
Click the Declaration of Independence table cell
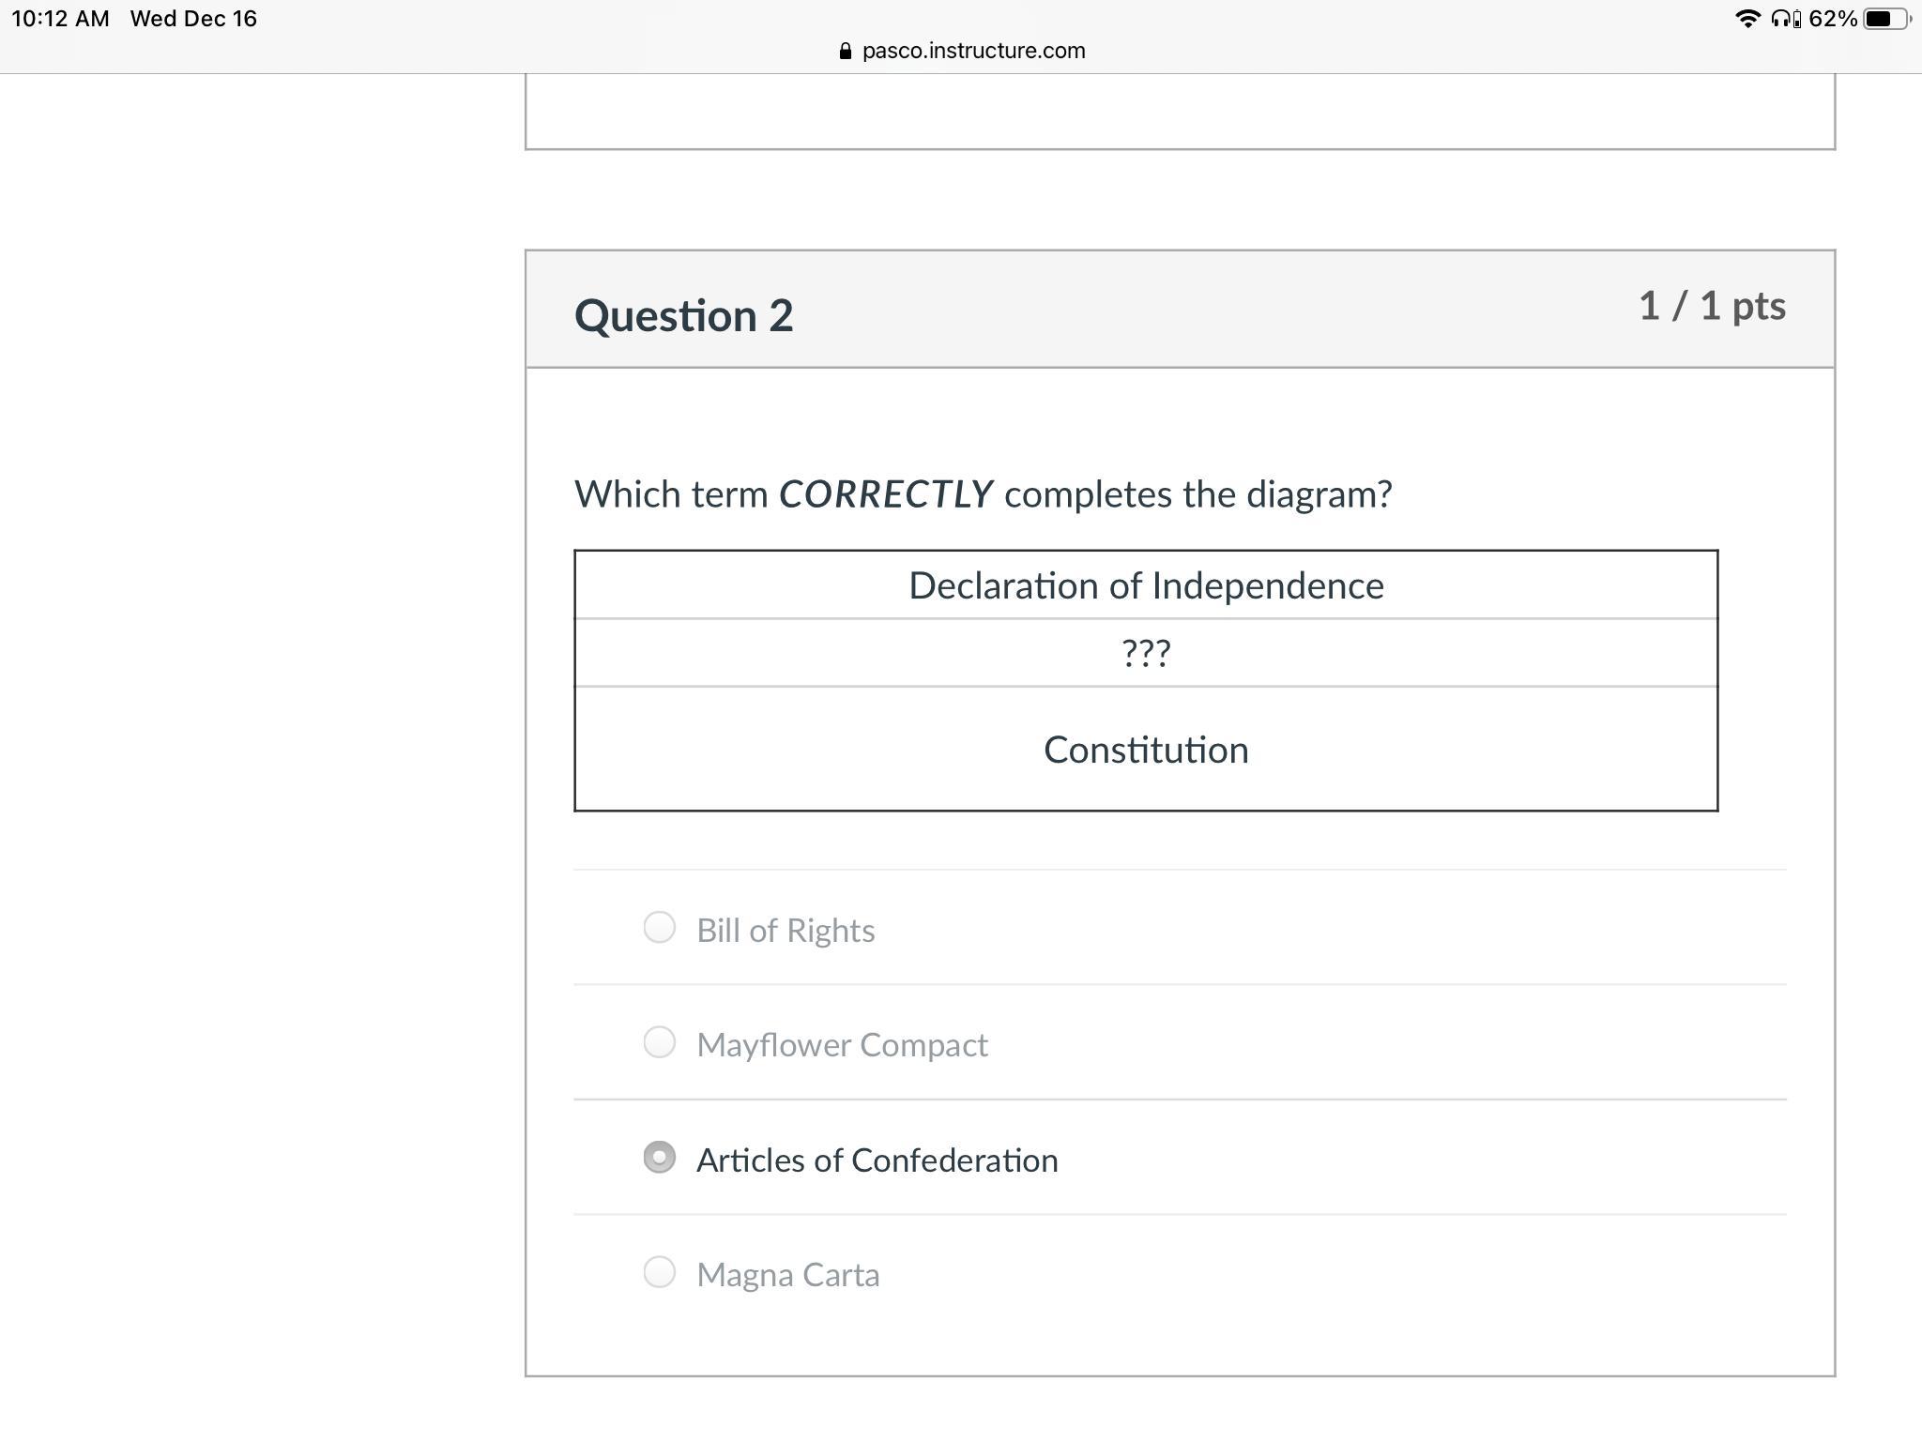(x=1145, y=585)
